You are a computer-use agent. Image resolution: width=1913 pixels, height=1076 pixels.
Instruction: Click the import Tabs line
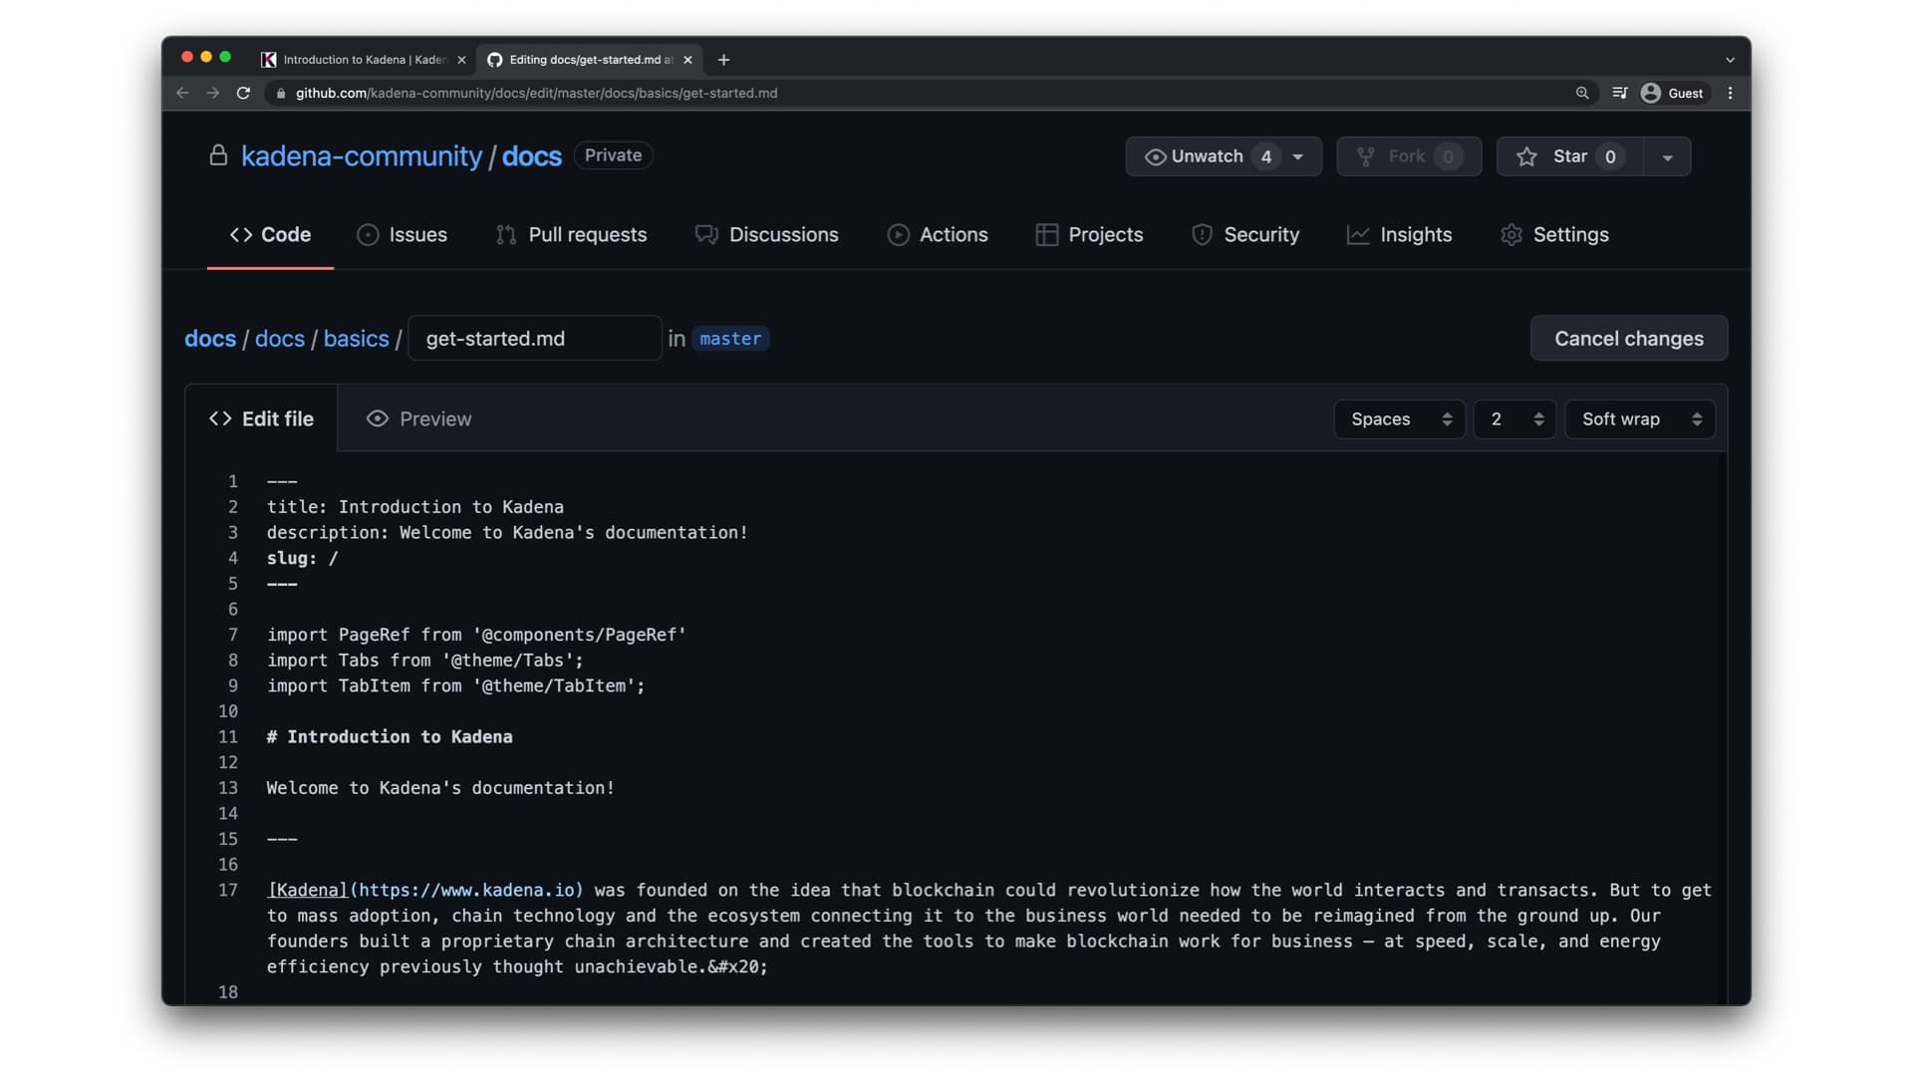point(425,661)
